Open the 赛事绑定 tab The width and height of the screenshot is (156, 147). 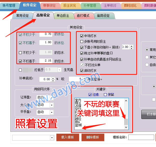coord(49,6)
